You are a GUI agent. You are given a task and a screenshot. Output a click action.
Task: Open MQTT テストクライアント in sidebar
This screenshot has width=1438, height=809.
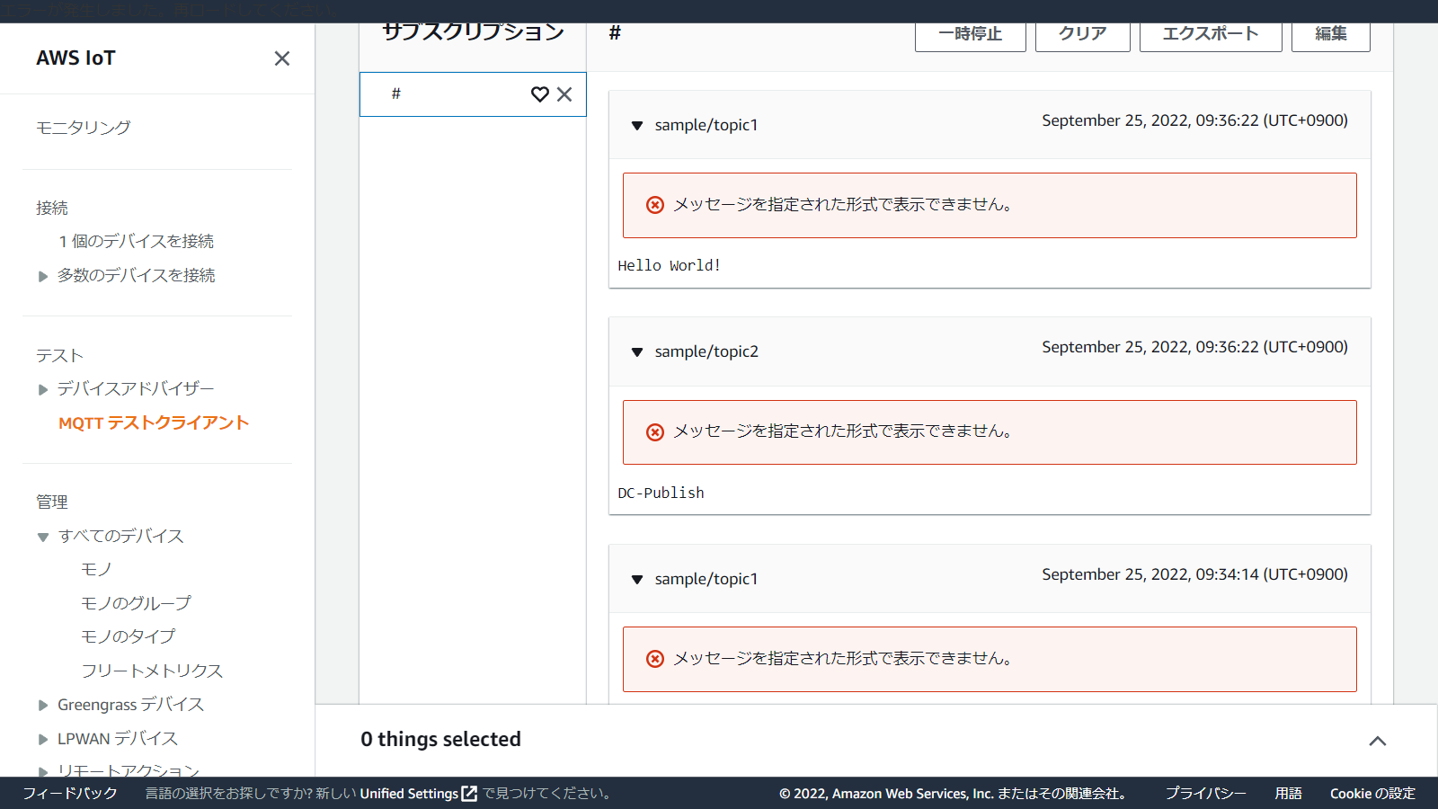tap(154, 423)
